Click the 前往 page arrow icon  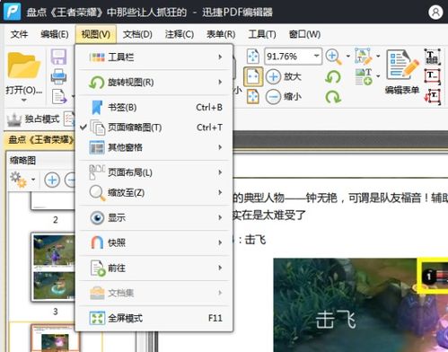(98, 268)
